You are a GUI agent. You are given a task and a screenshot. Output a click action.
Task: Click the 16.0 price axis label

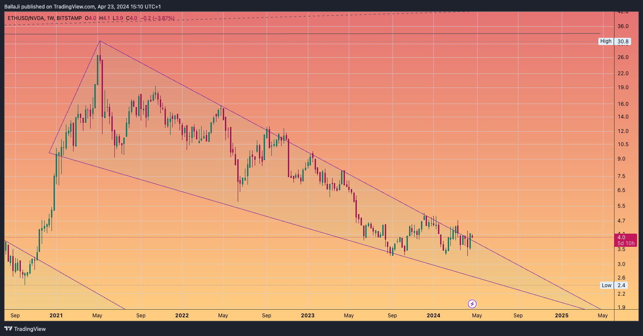click(623, 104)
